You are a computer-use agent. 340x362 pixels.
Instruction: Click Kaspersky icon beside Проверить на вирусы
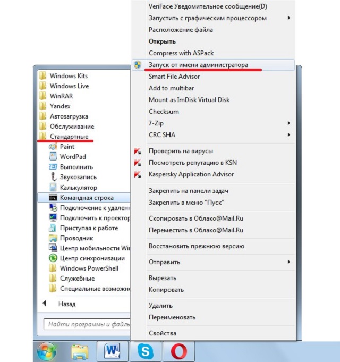(138, 151)
